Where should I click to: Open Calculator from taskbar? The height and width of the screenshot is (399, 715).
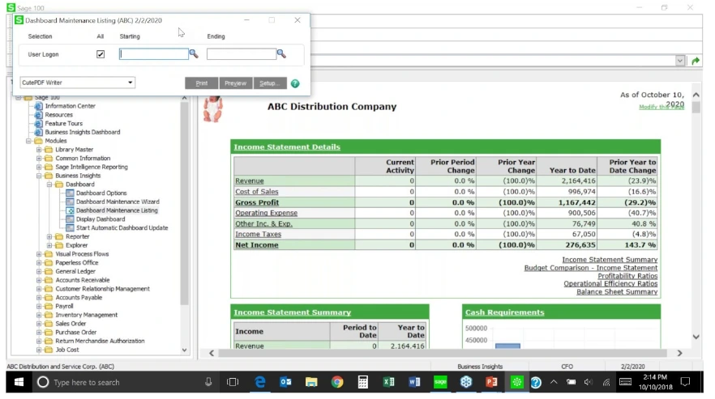click(363, 382)
